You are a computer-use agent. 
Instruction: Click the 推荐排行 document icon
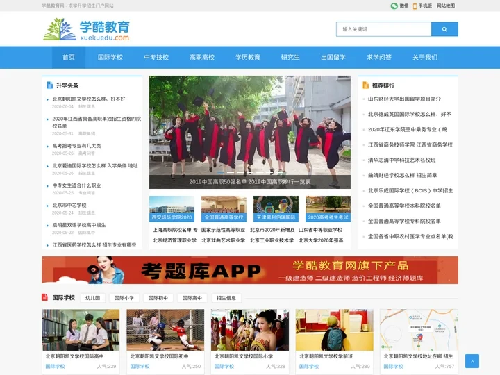pyautogui.click(x=366, y=85)
